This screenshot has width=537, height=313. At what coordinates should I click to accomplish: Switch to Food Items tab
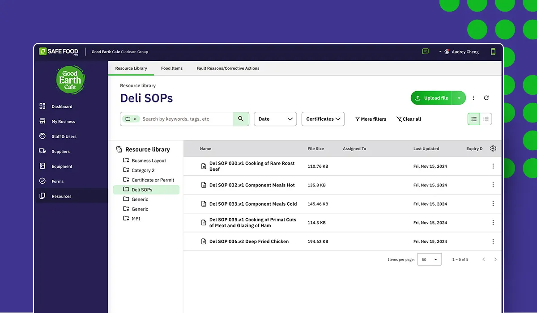tap(172, 68)
